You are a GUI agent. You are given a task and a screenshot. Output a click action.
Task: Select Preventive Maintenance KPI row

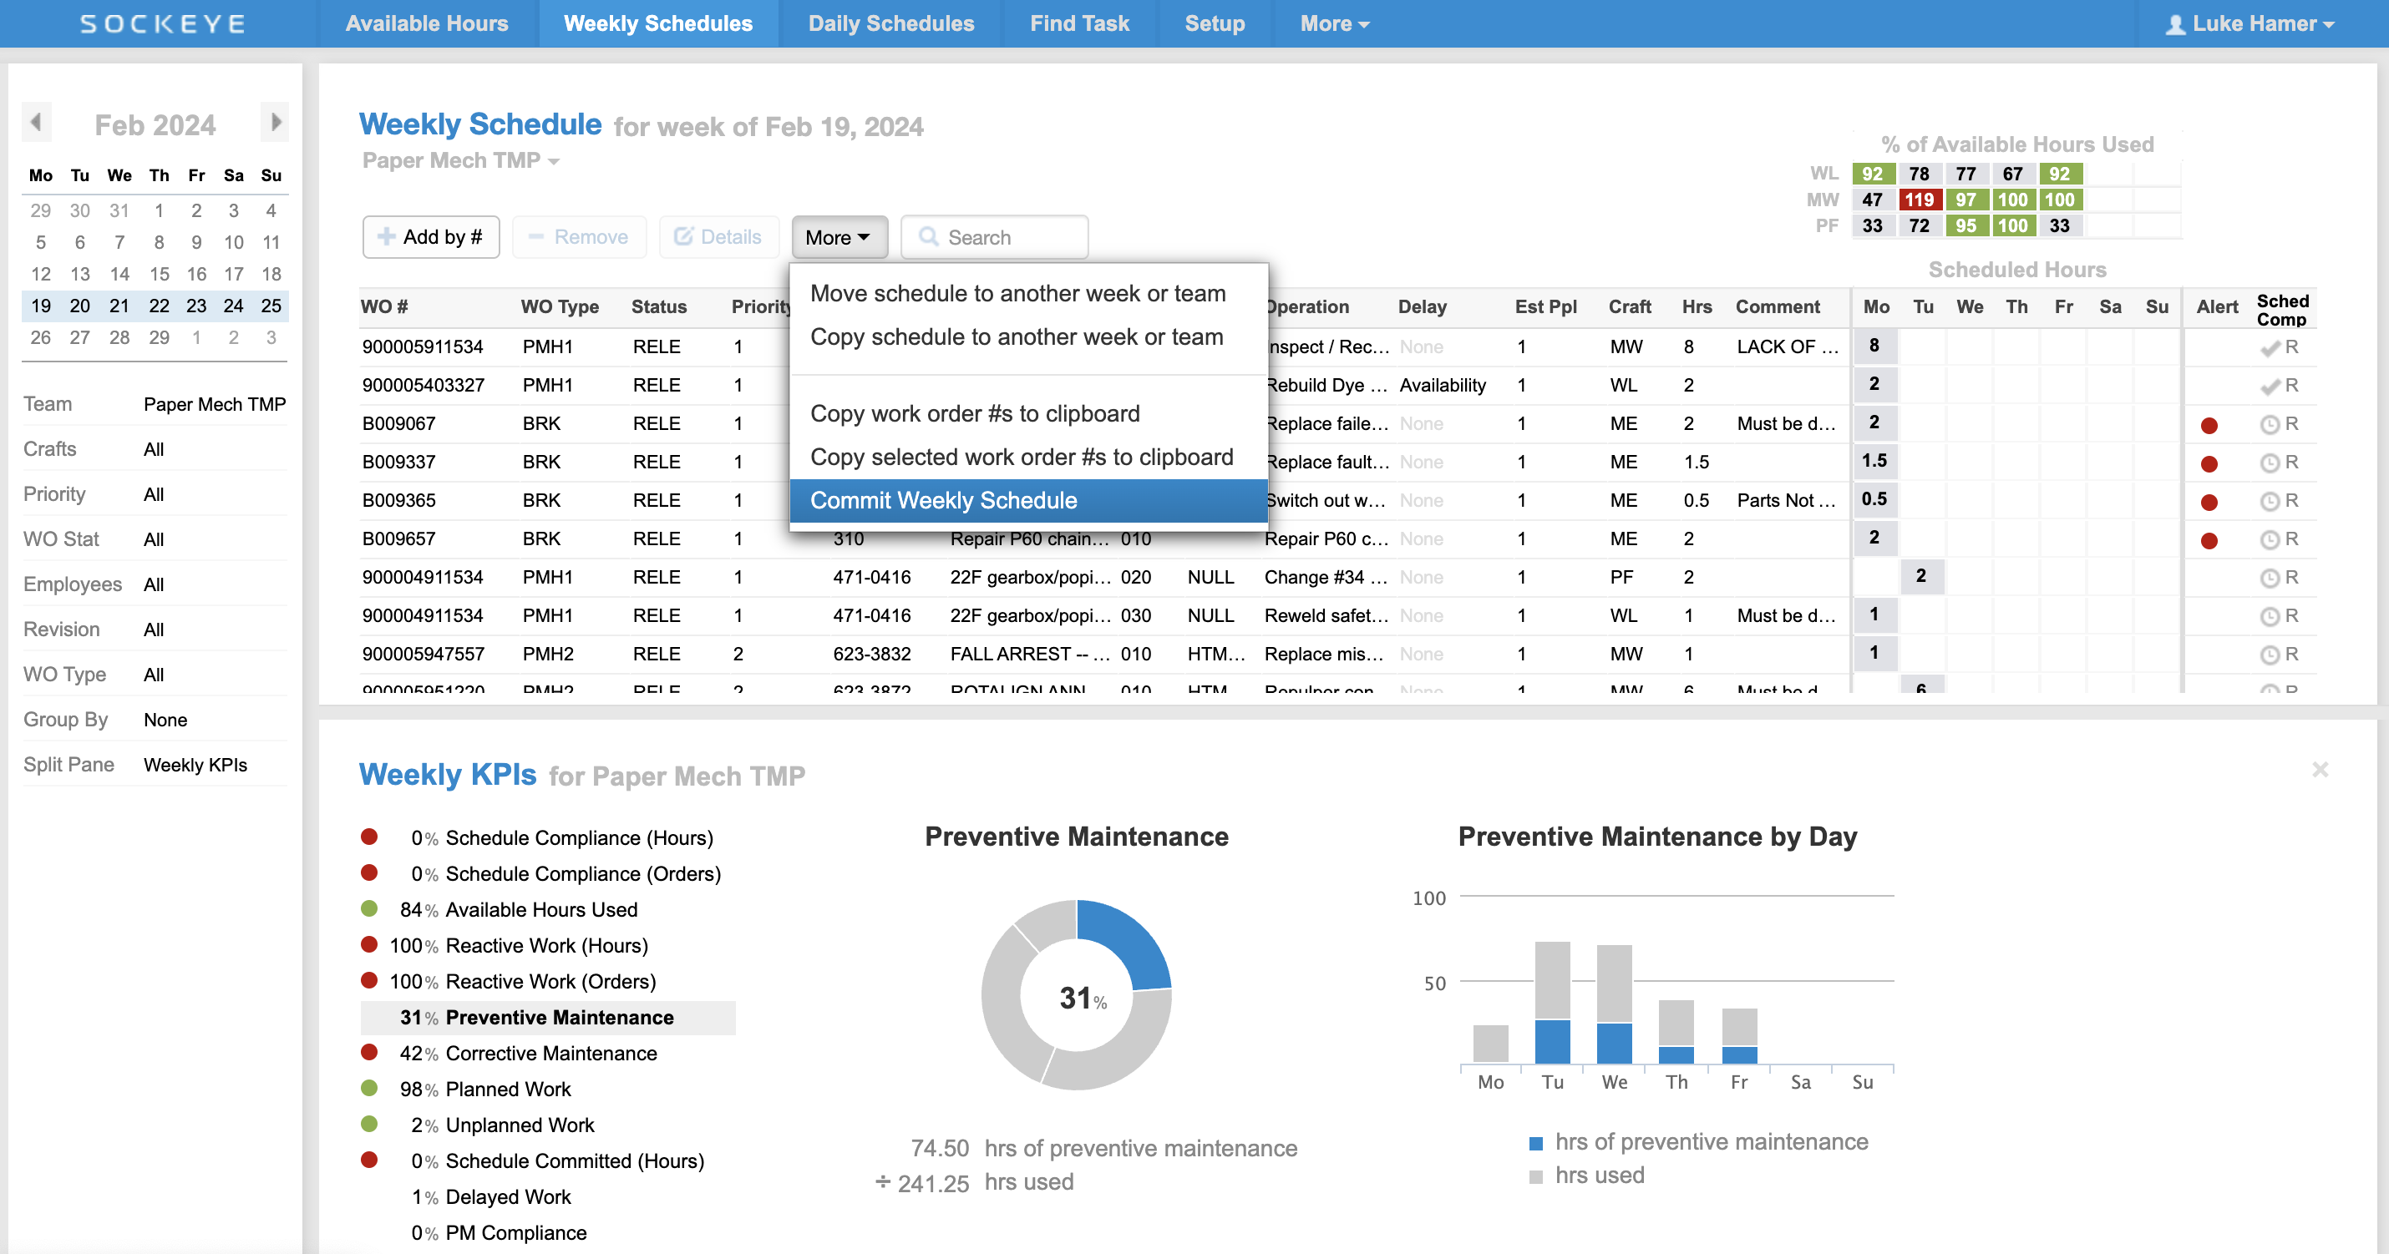click(547, 1018)
